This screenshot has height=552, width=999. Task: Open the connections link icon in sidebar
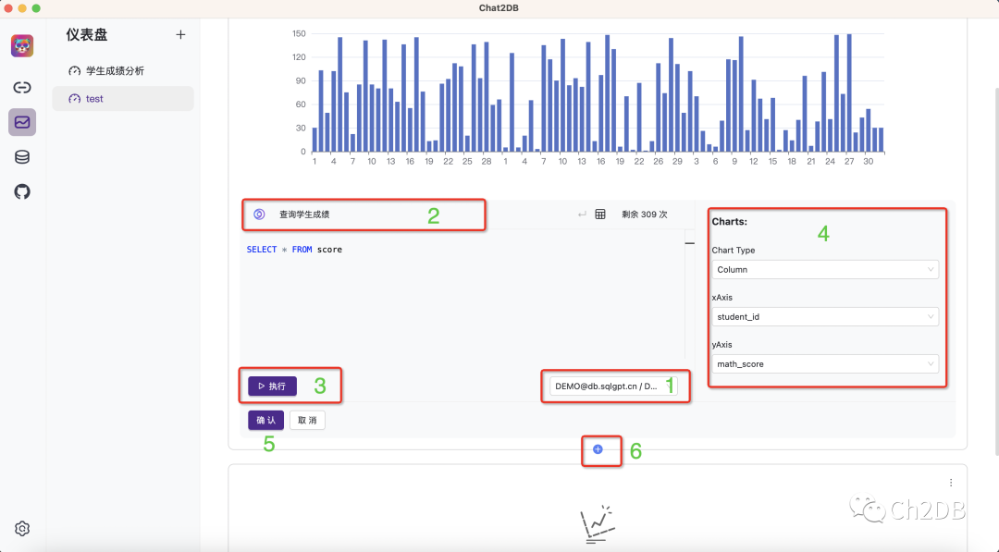point(22,87)
